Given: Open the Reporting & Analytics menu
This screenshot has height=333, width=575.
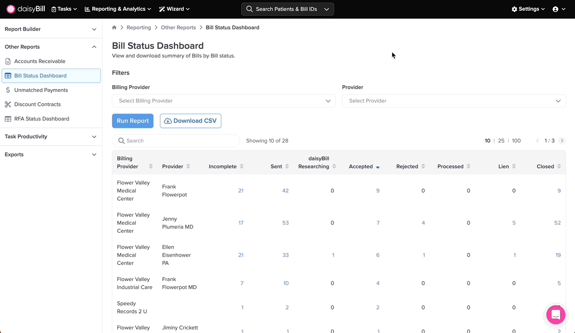Looking at the screenshot, I should coord(118,9).
